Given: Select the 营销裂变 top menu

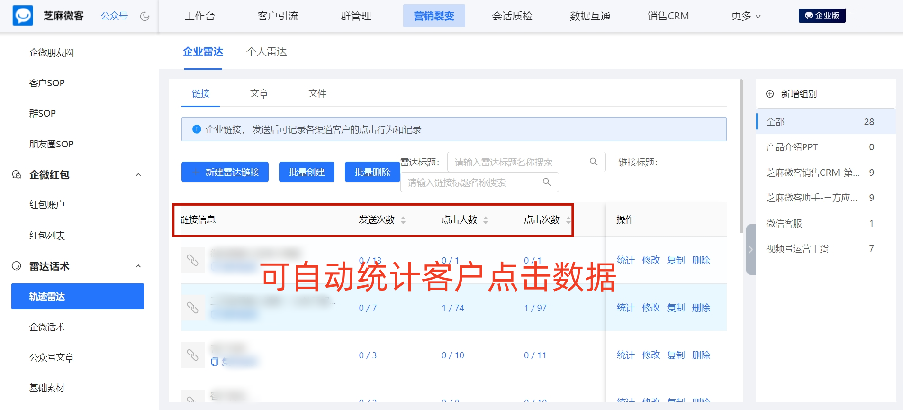Looking at the screenshot, I should (x=434, y=16).
